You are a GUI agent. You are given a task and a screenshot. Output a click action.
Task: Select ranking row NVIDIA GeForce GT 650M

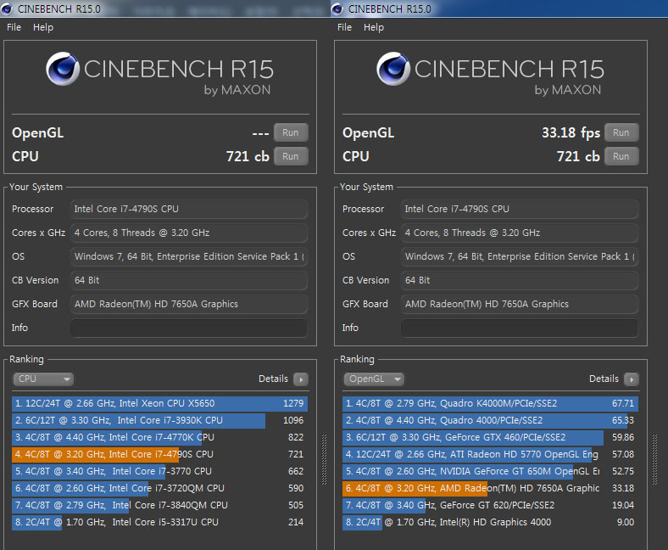490,472
